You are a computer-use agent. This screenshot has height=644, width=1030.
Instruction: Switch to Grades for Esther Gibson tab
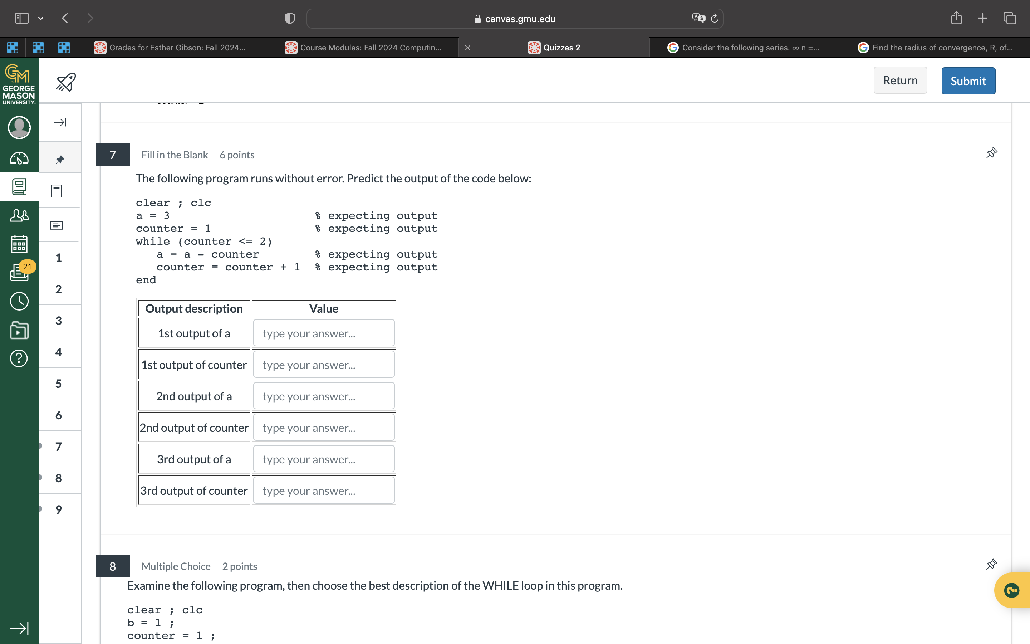(172, 48)
